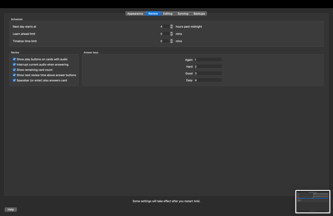Open the Backups tab
The width and height of the screenshot is (333, 216).
pyautogui.click(x=199, y=14)
